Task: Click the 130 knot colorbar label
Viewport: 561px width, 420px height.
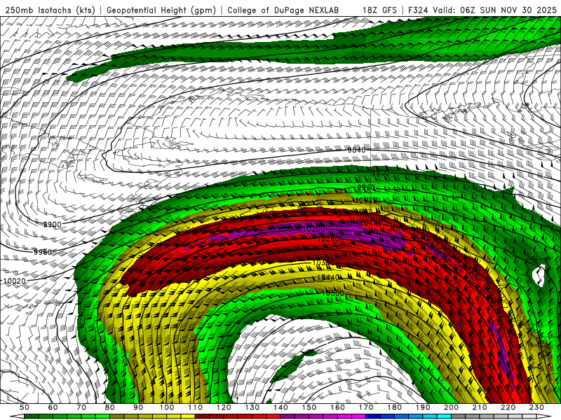Action: (x=252, y=407)
